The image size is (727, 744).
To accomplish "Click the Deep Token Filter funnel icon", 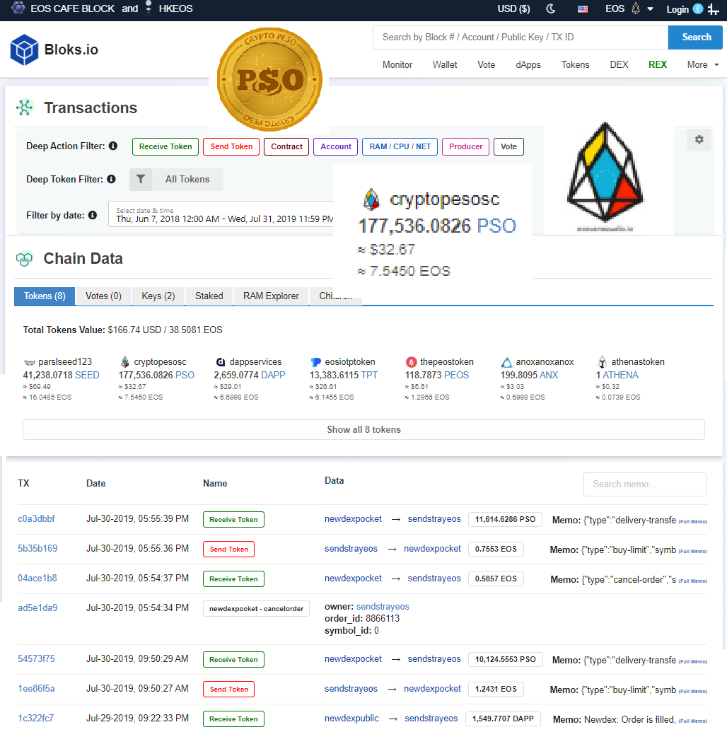I will [141, 180].
